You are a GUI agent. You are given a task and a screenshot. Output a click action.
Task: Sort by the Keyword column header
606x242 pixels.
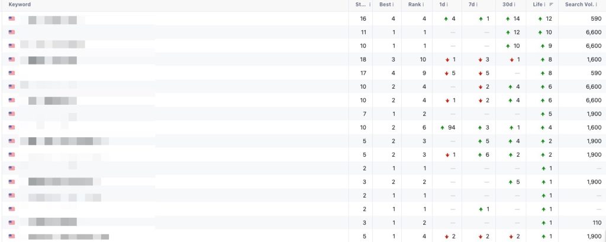click(20, 5)
